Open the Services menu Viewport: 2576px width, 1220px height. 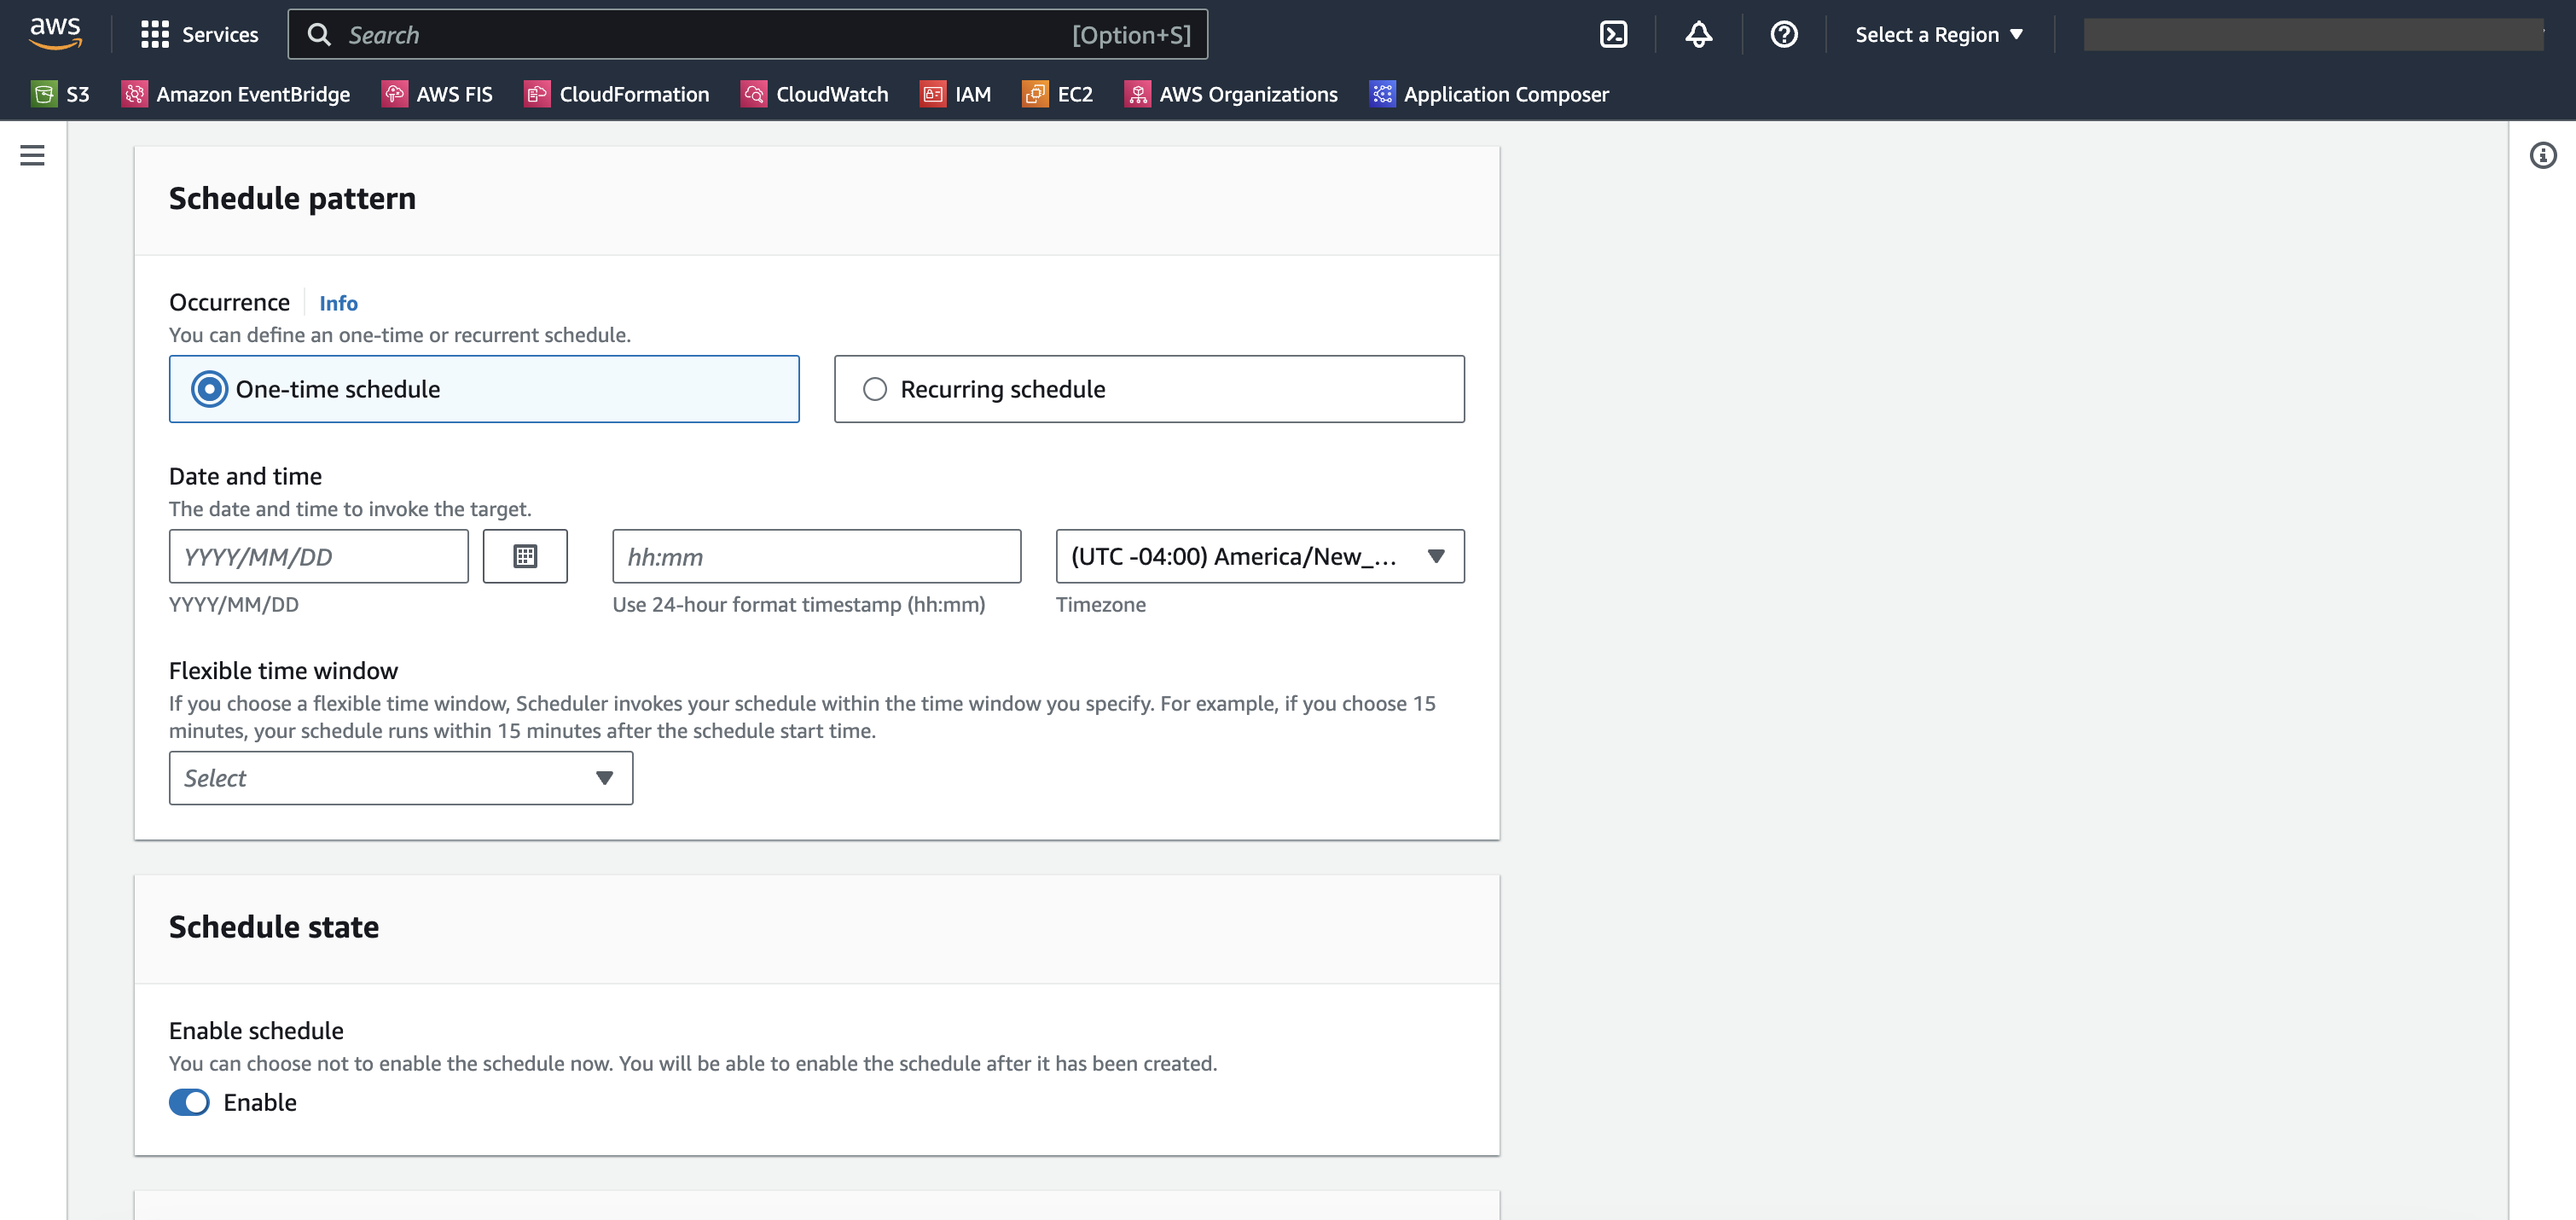(200, 34)
